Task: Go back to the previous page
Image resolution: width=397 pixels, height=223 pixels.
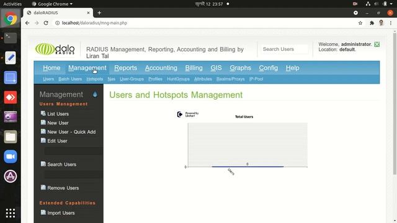Action: [x=27, y=23]
